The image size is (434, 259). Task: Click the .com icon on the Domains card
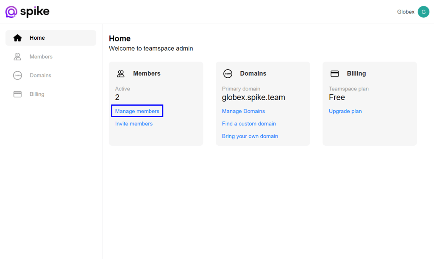[x=228, y=73]
